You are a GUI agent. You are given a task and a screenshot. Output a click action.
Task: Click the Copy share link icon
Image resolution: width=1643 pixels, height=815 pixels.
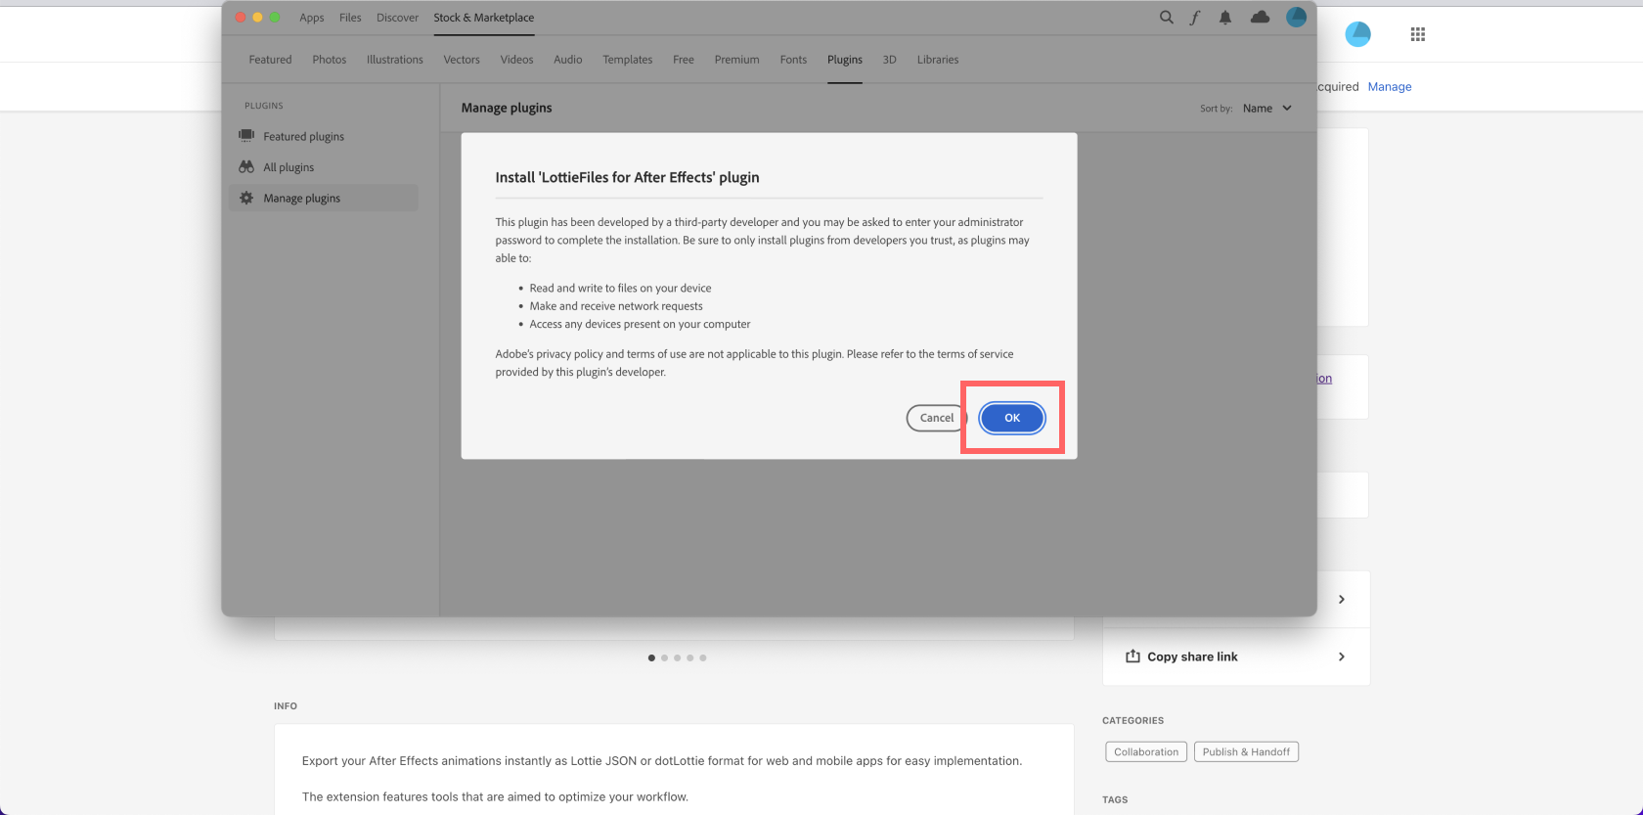pyautogui.click(x=1132, y=657)
